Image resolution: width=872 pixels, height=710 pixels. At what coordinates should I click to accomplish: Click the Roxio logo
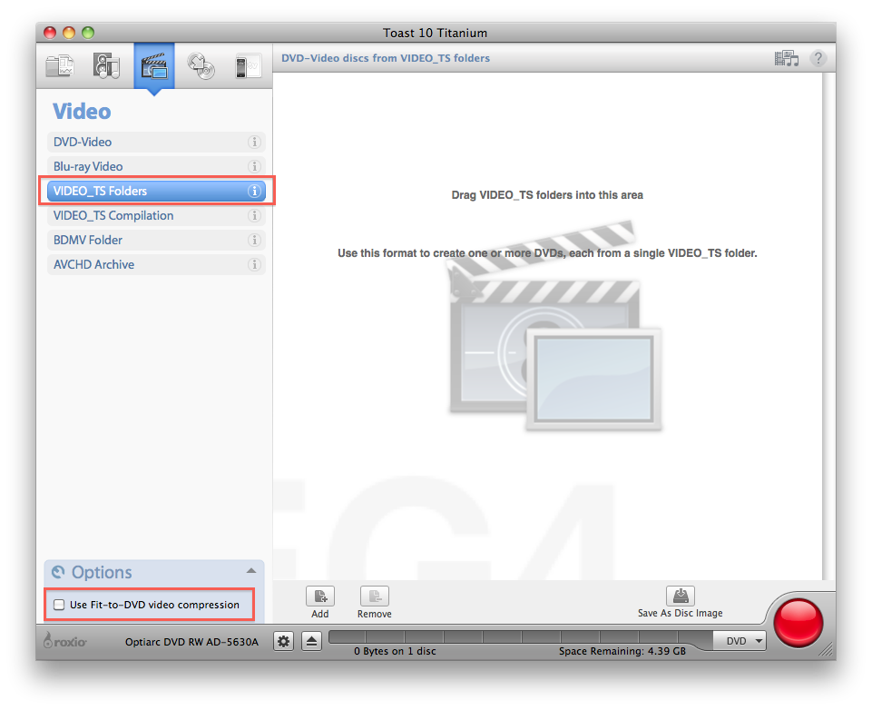pos(65,641)
